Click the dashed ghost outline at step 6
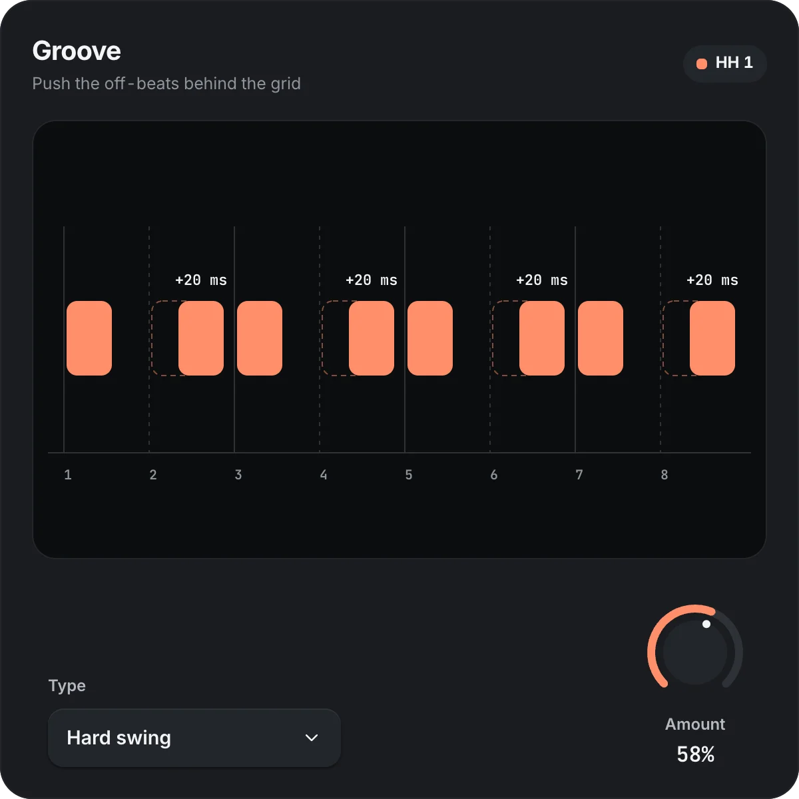The height and width of the screenshot is (799, 799). (505, 338)
